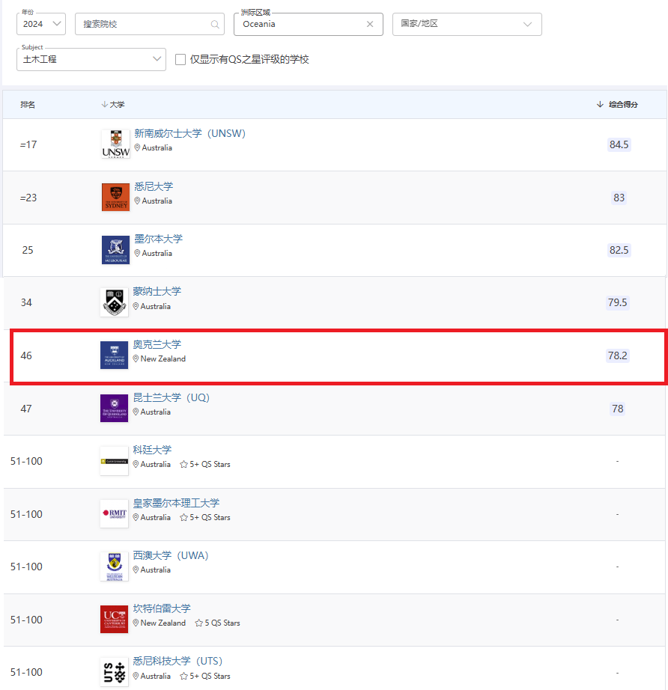Image resolution: width=668 pixels, height=690 pixels.
Task: Click the UNSW logo thumbnail
Action: [x=116, y=144]
